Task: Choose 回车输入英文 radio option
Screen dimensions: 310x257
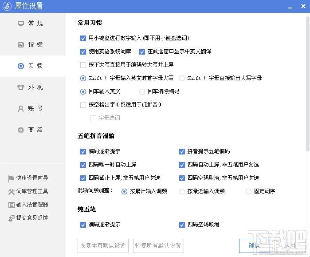Action: tap(83, 91)
